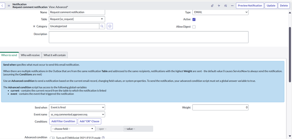Click the Update button
292x139 pixels.
(271, 6)
